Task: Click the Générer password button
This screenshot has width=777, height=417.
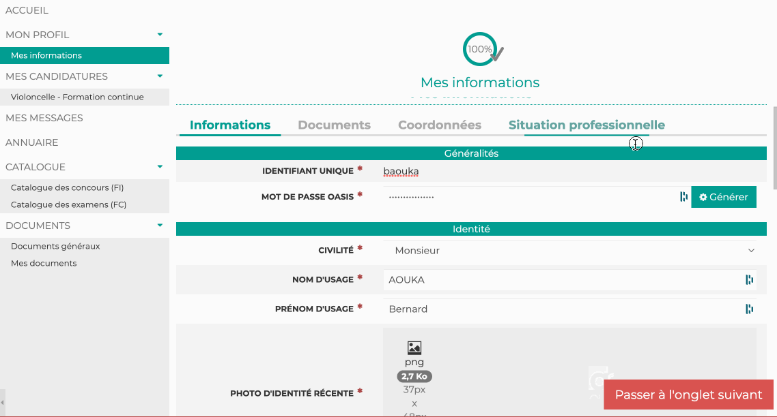Action: (x=724, y=197)
